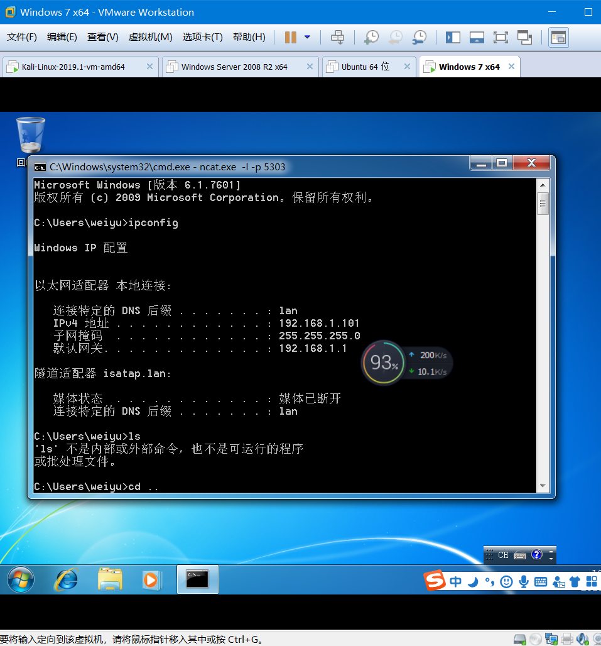601x646 pixels.
Task: Click the VMware sound card status icon
Action: [x=583, y=639]
